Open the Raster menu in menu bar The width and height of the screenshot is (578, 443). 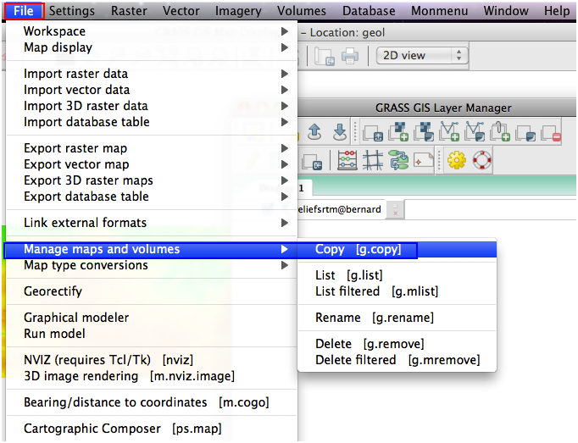click(129, 11)
